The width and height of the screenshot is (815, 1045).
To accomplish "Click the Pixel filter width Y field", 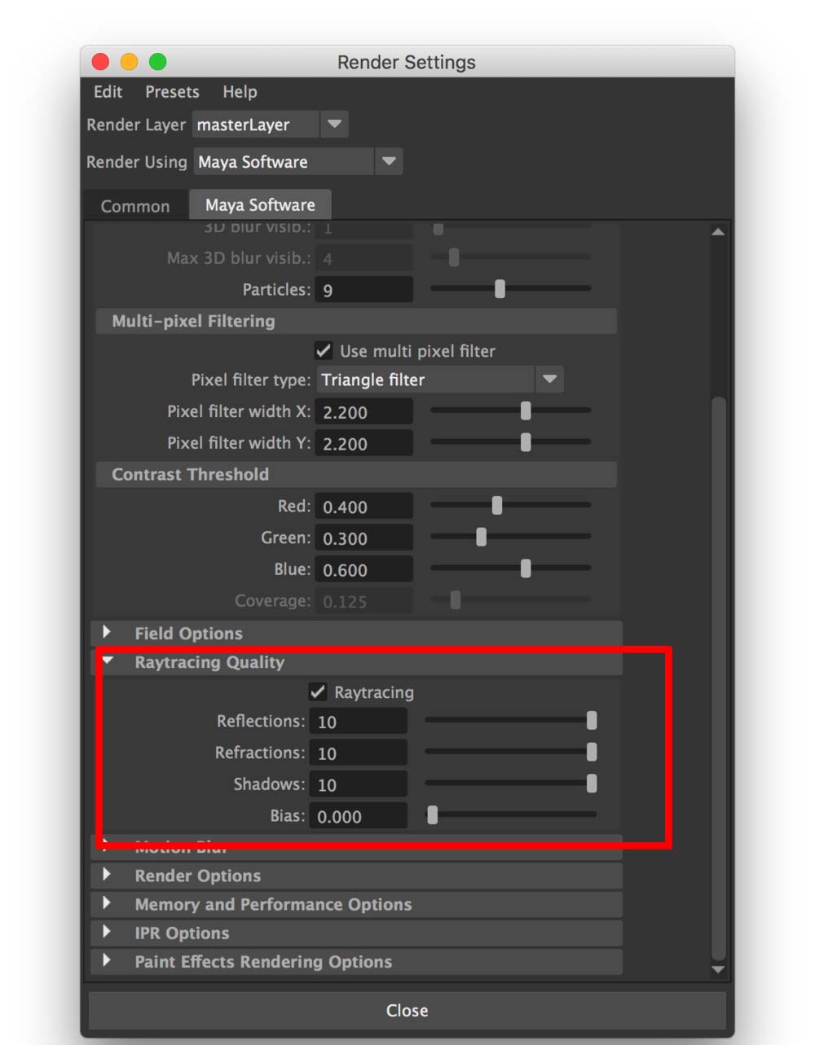I will [x=363, y=443].
